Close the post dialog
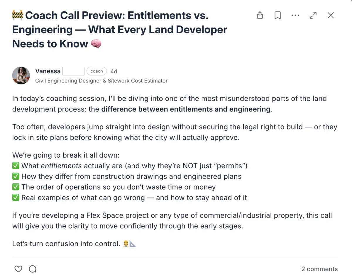This screenshot has height=278, width=352. pos(331,15)
